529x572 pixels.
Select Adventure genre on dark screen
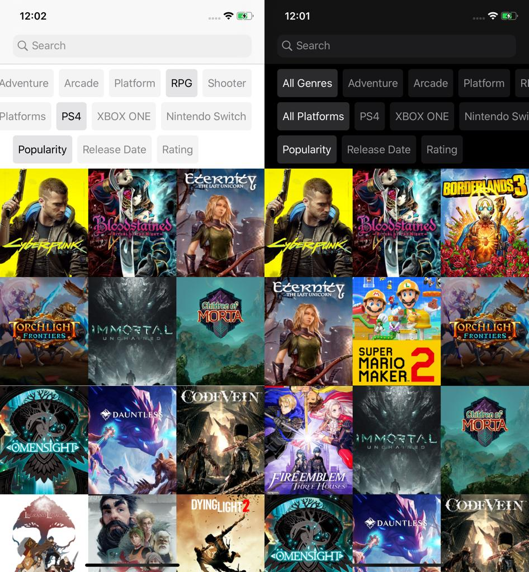pos(373,83)
